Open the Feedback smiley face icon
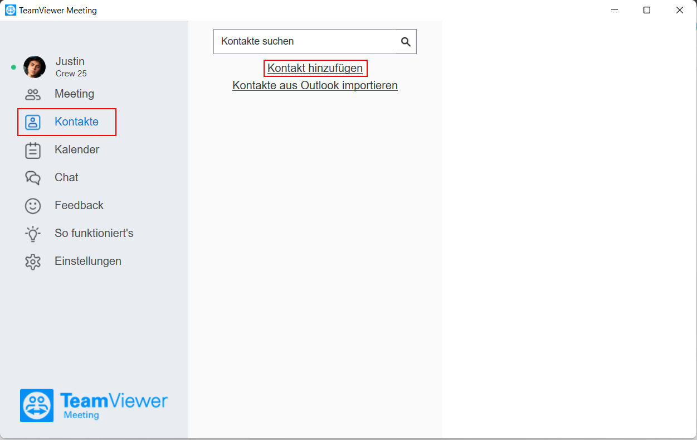This screenshot has height=440, width=697. pos(33,206)
